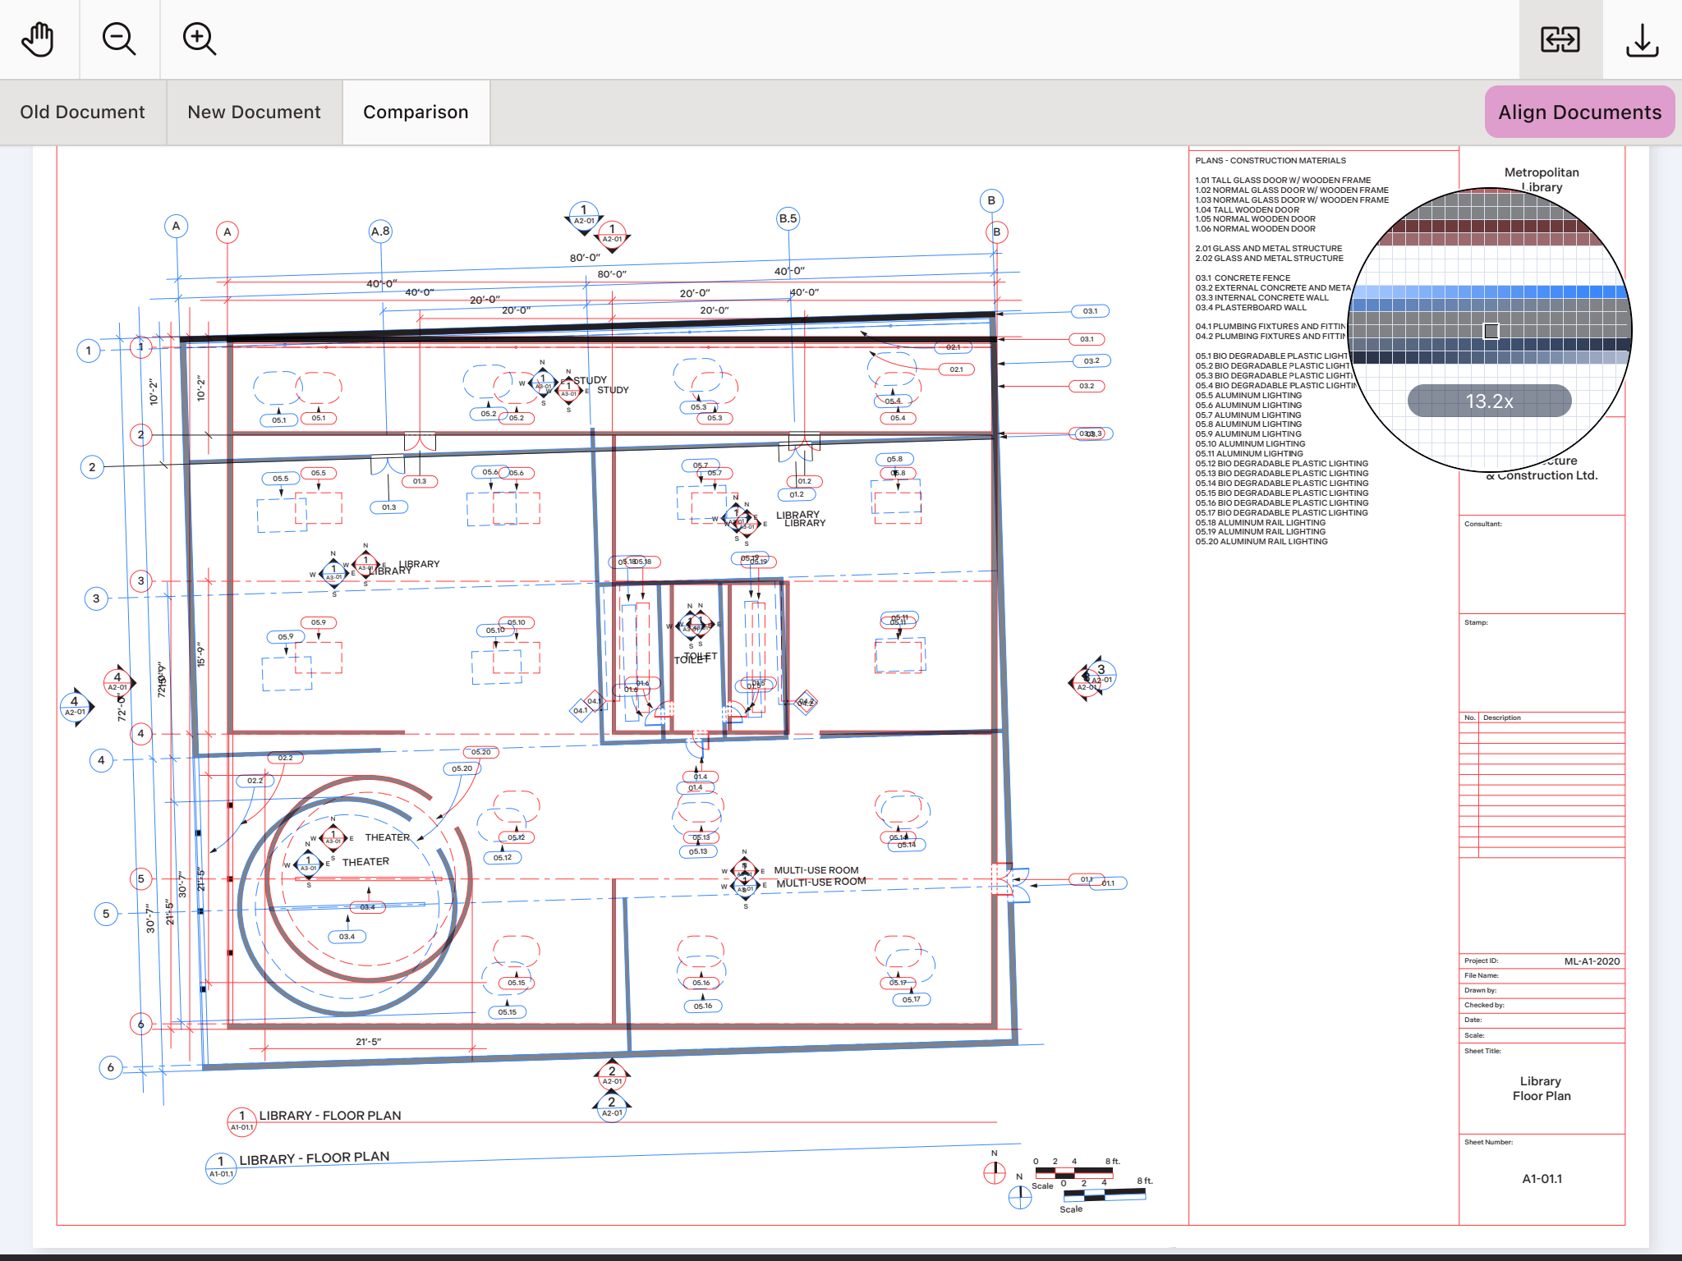The image size is (1682, 1261).
Task: Switch to the Old Document tab
Action: [82, 112]
